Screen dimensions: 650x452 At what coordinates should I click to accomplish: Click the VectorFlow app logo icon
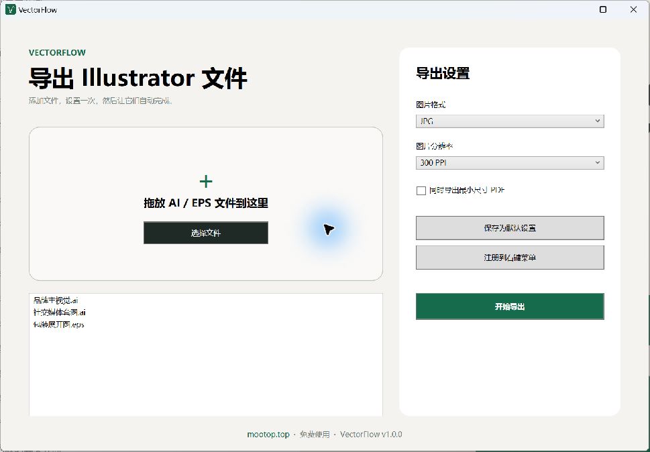pos(10,9)
